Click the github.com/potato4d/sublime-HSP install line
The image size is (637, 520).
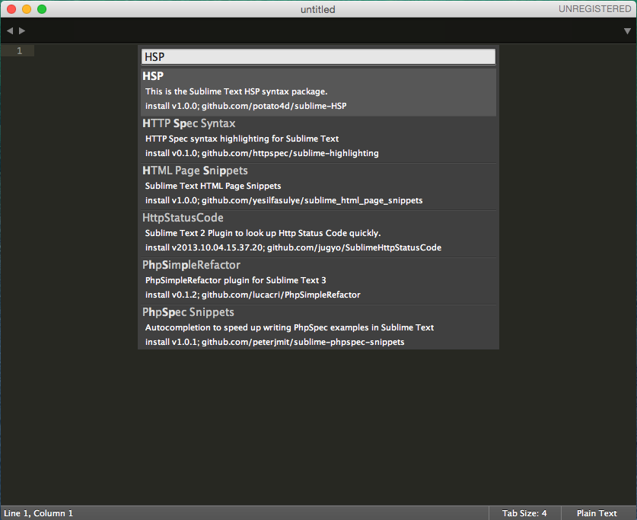246,106
